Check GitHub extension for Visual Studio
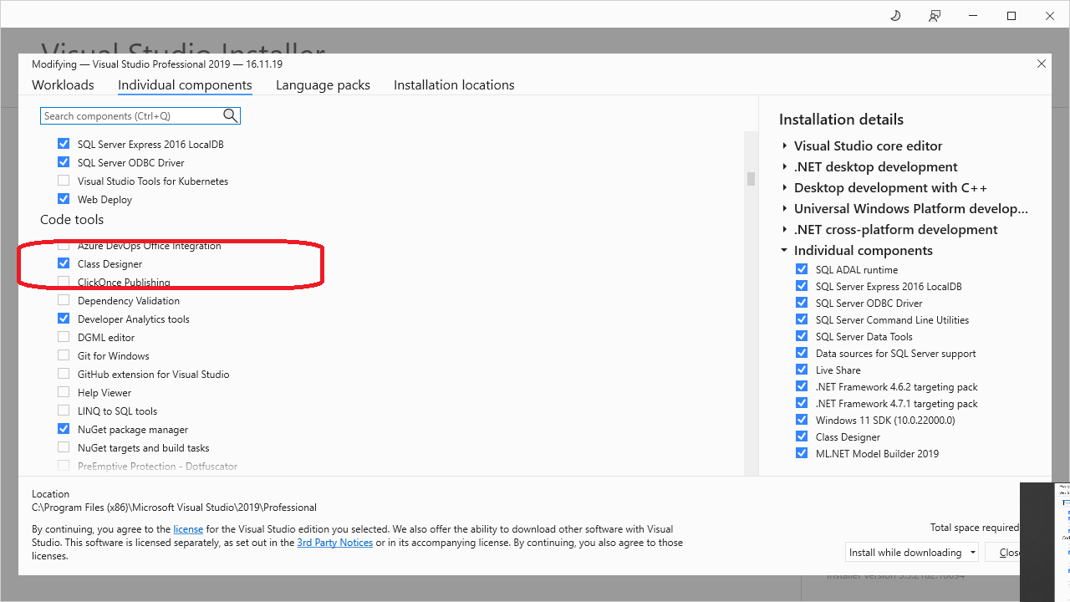 [64, 374]
